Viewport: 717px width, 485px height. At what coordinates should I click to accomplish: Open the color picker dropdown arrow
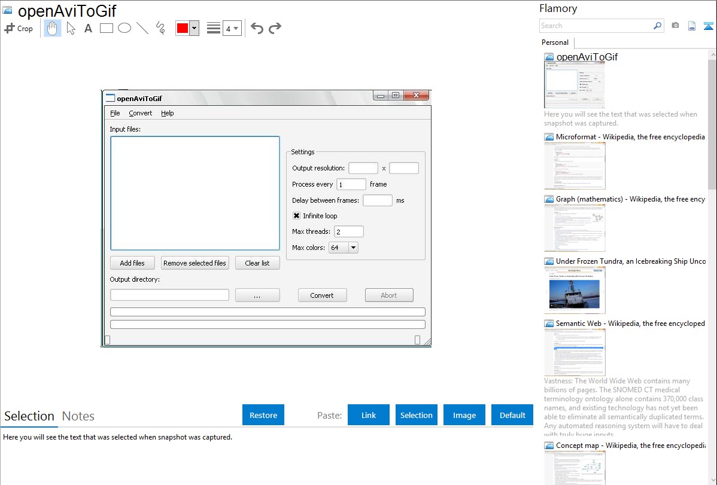pyautogui.click(x=195, y=28)
